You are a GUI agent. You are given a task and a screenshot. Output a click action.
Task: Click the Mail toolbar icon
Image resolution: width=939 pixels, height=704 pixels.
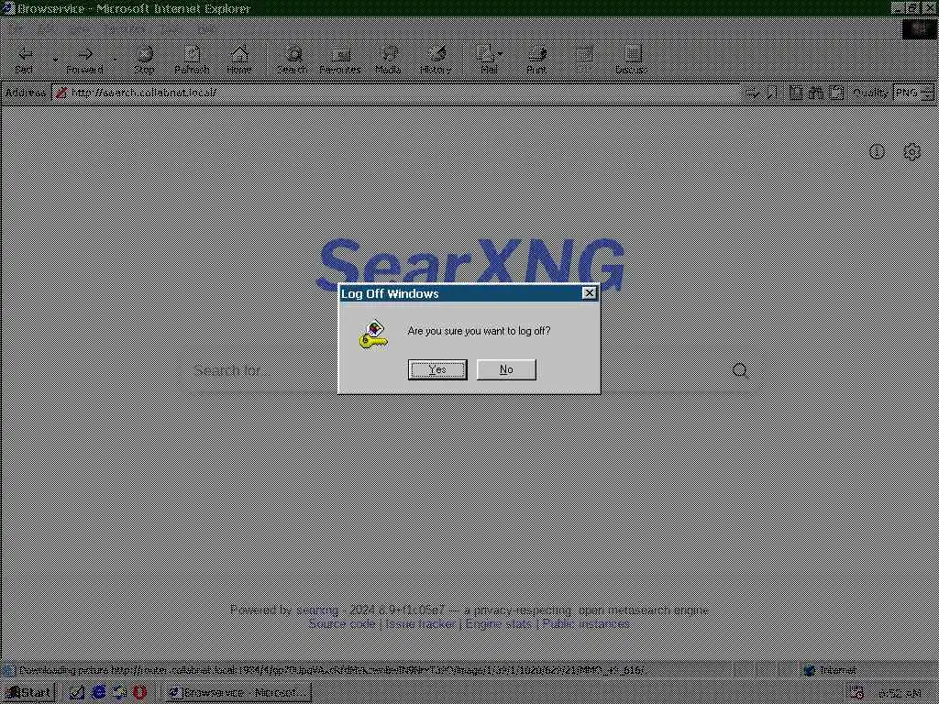point(486,60)
